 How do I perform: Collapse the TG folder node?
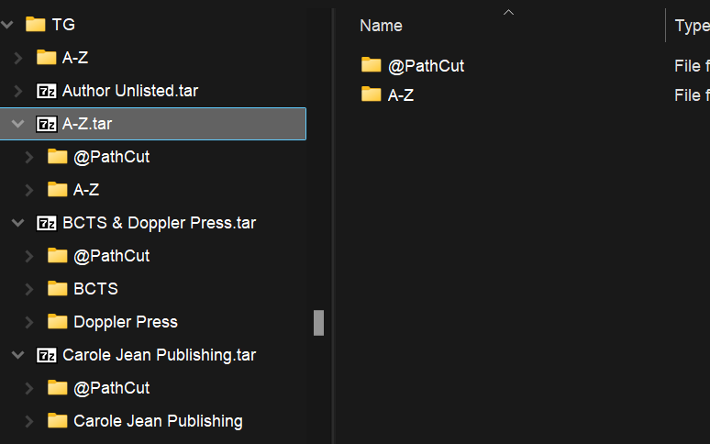pyautogui.click(x=8, y=25)
